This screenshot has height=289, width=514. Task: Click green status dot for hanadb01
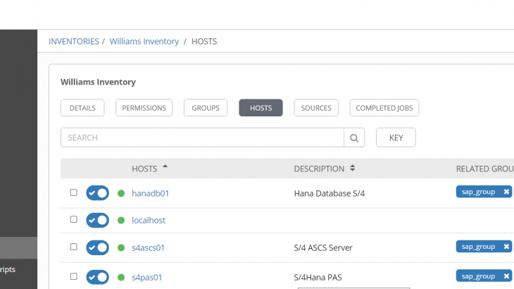click(121, 193)
